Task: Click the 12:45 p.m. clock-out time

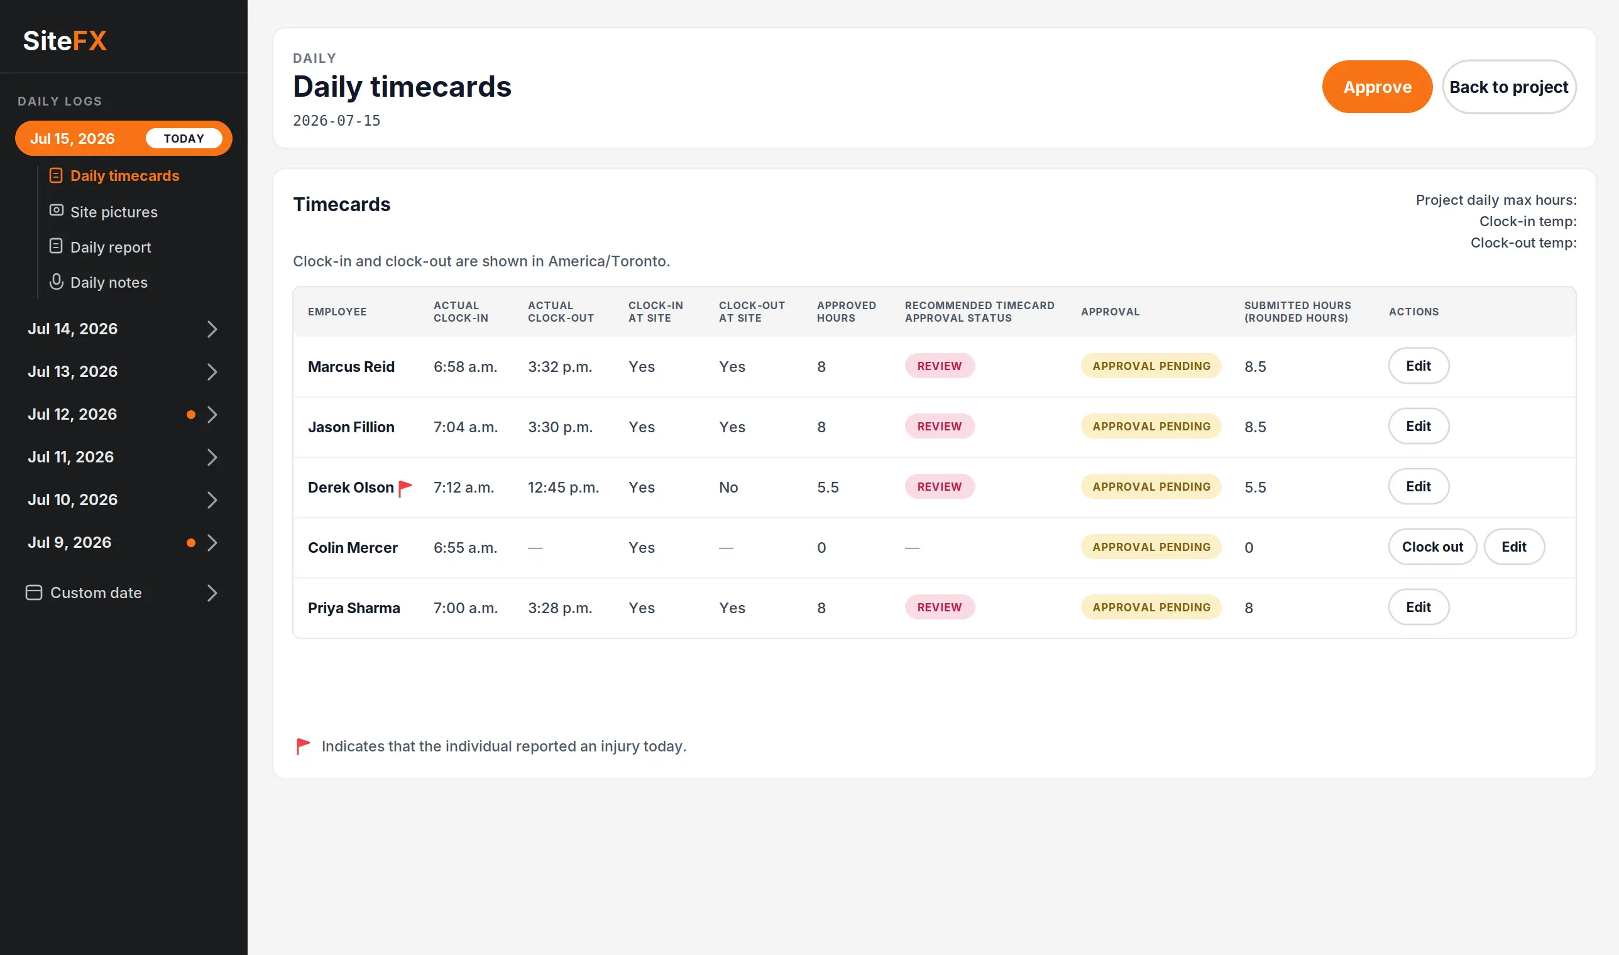Action: pyautogui.click(x=563, y=488)
